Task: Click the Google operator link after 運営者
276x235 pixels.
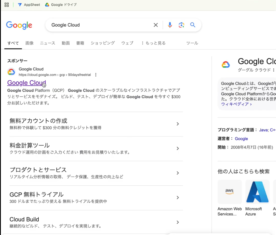Action: [241, 139]
